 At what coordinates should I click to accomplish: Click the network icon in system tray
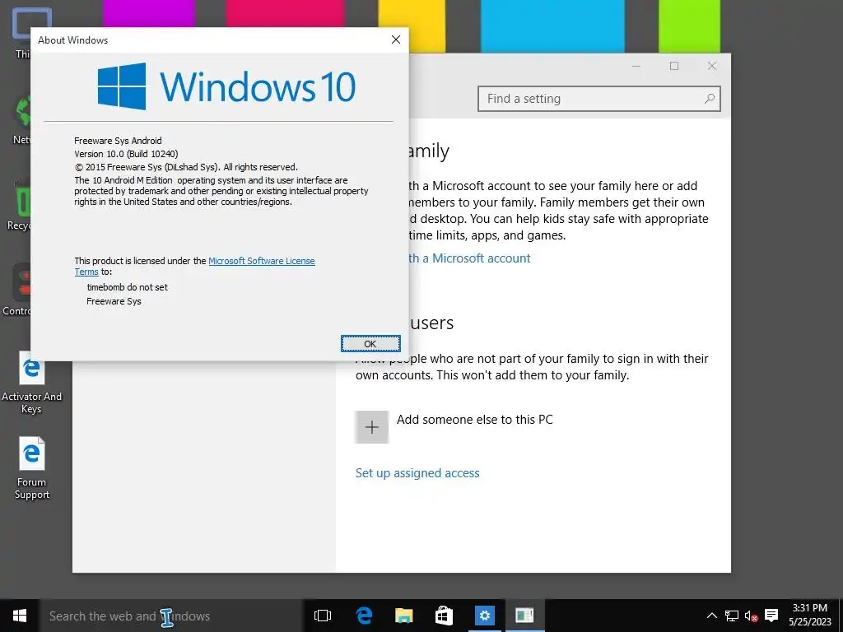pyautogui.click(x=731, y=616)
